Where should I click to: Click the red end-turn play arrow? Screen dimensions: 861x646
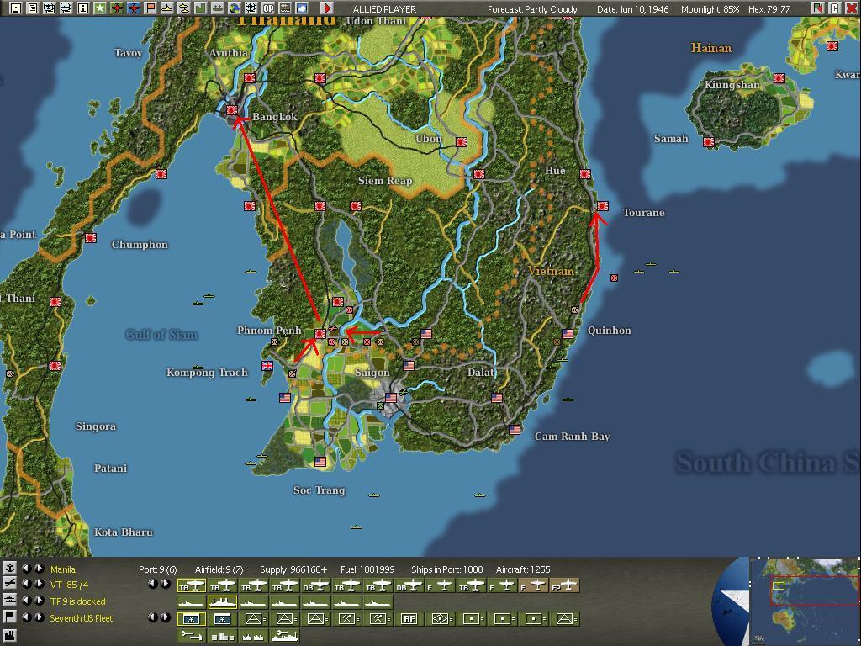[327, 8]
